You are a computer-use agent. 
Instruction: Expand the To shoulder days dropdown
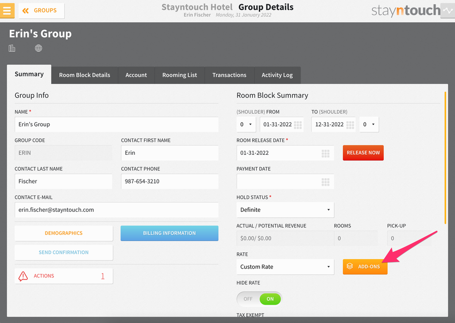[x=369, y=125]
